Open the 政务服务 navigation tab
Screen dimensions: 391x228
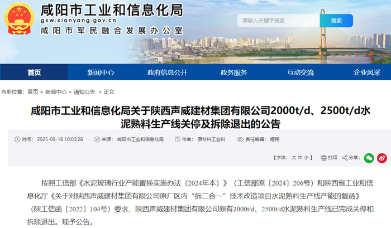pyautogui.click(x=234, y=72)
